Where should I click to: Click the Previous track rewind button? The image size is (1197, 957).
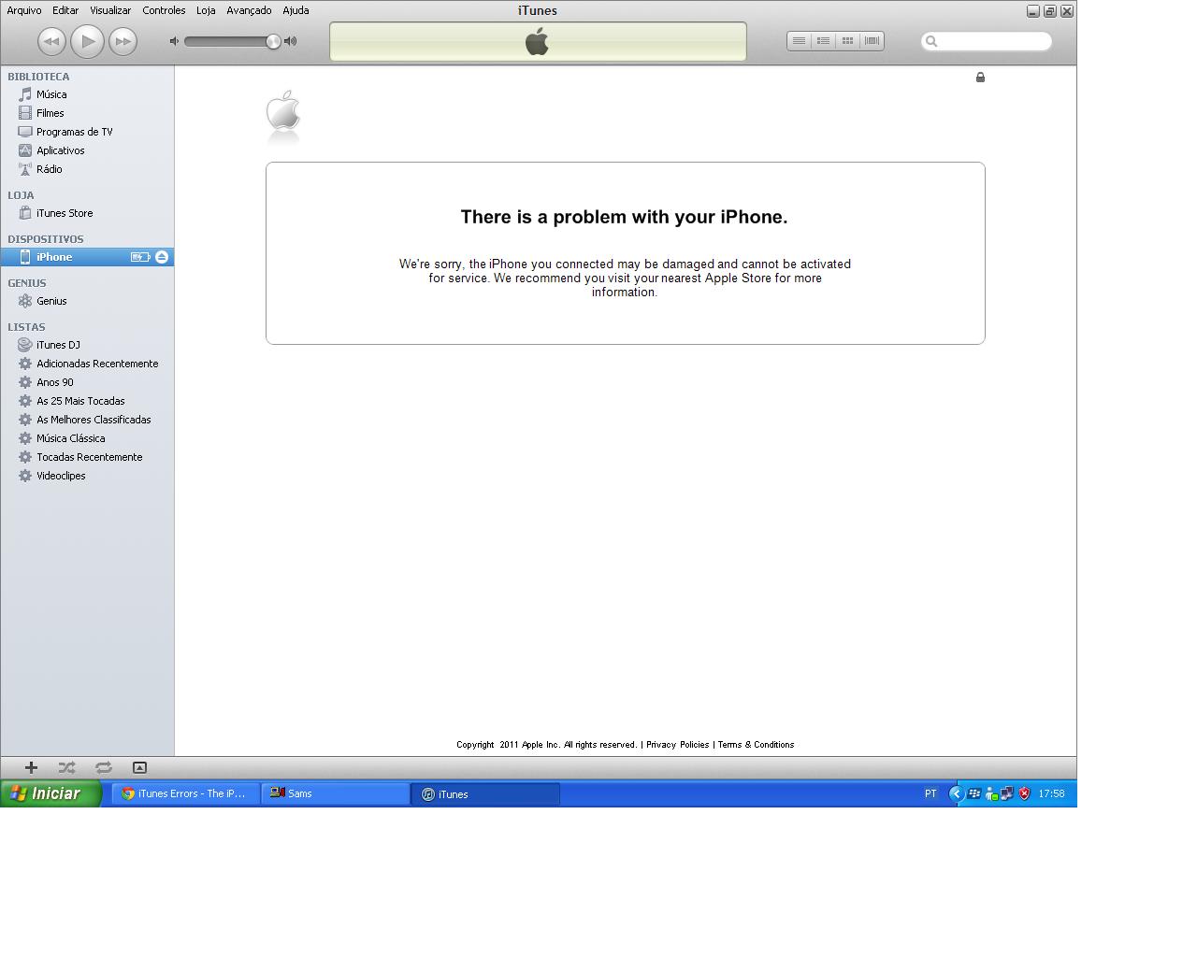pyautogui.click(x=51, y=41)
